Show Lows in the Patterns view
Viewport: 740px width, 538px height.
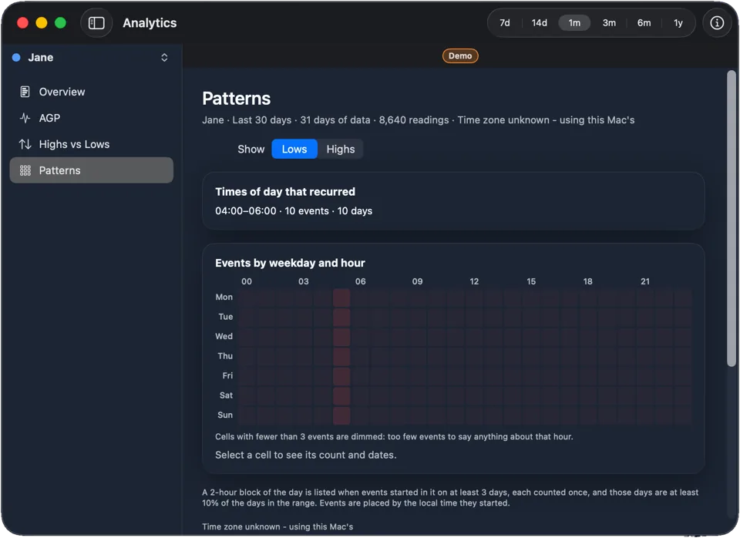click(294, 149)
